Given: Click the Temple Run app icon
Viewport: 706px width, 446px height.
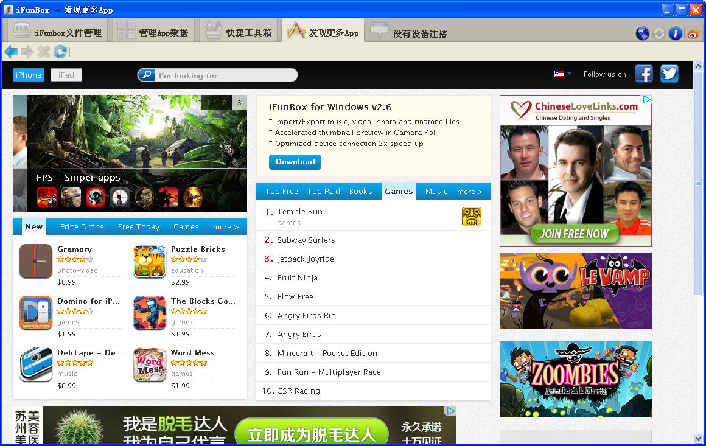Looking at the screenshot, I should coord(472,217).
